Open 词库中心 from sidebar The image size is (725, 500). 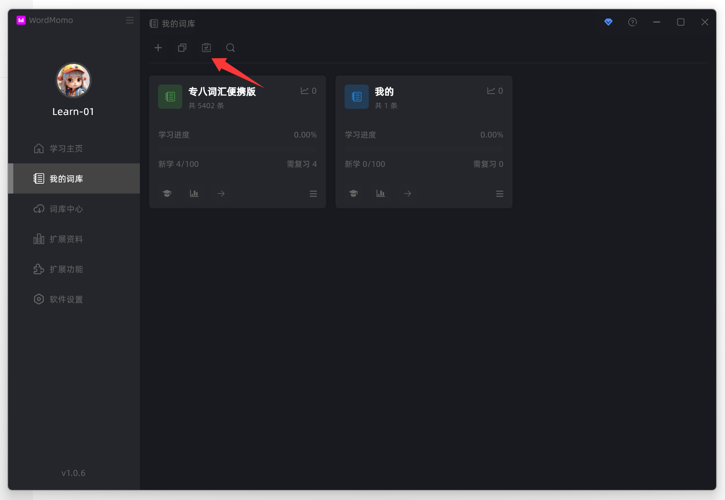(66, 209)
